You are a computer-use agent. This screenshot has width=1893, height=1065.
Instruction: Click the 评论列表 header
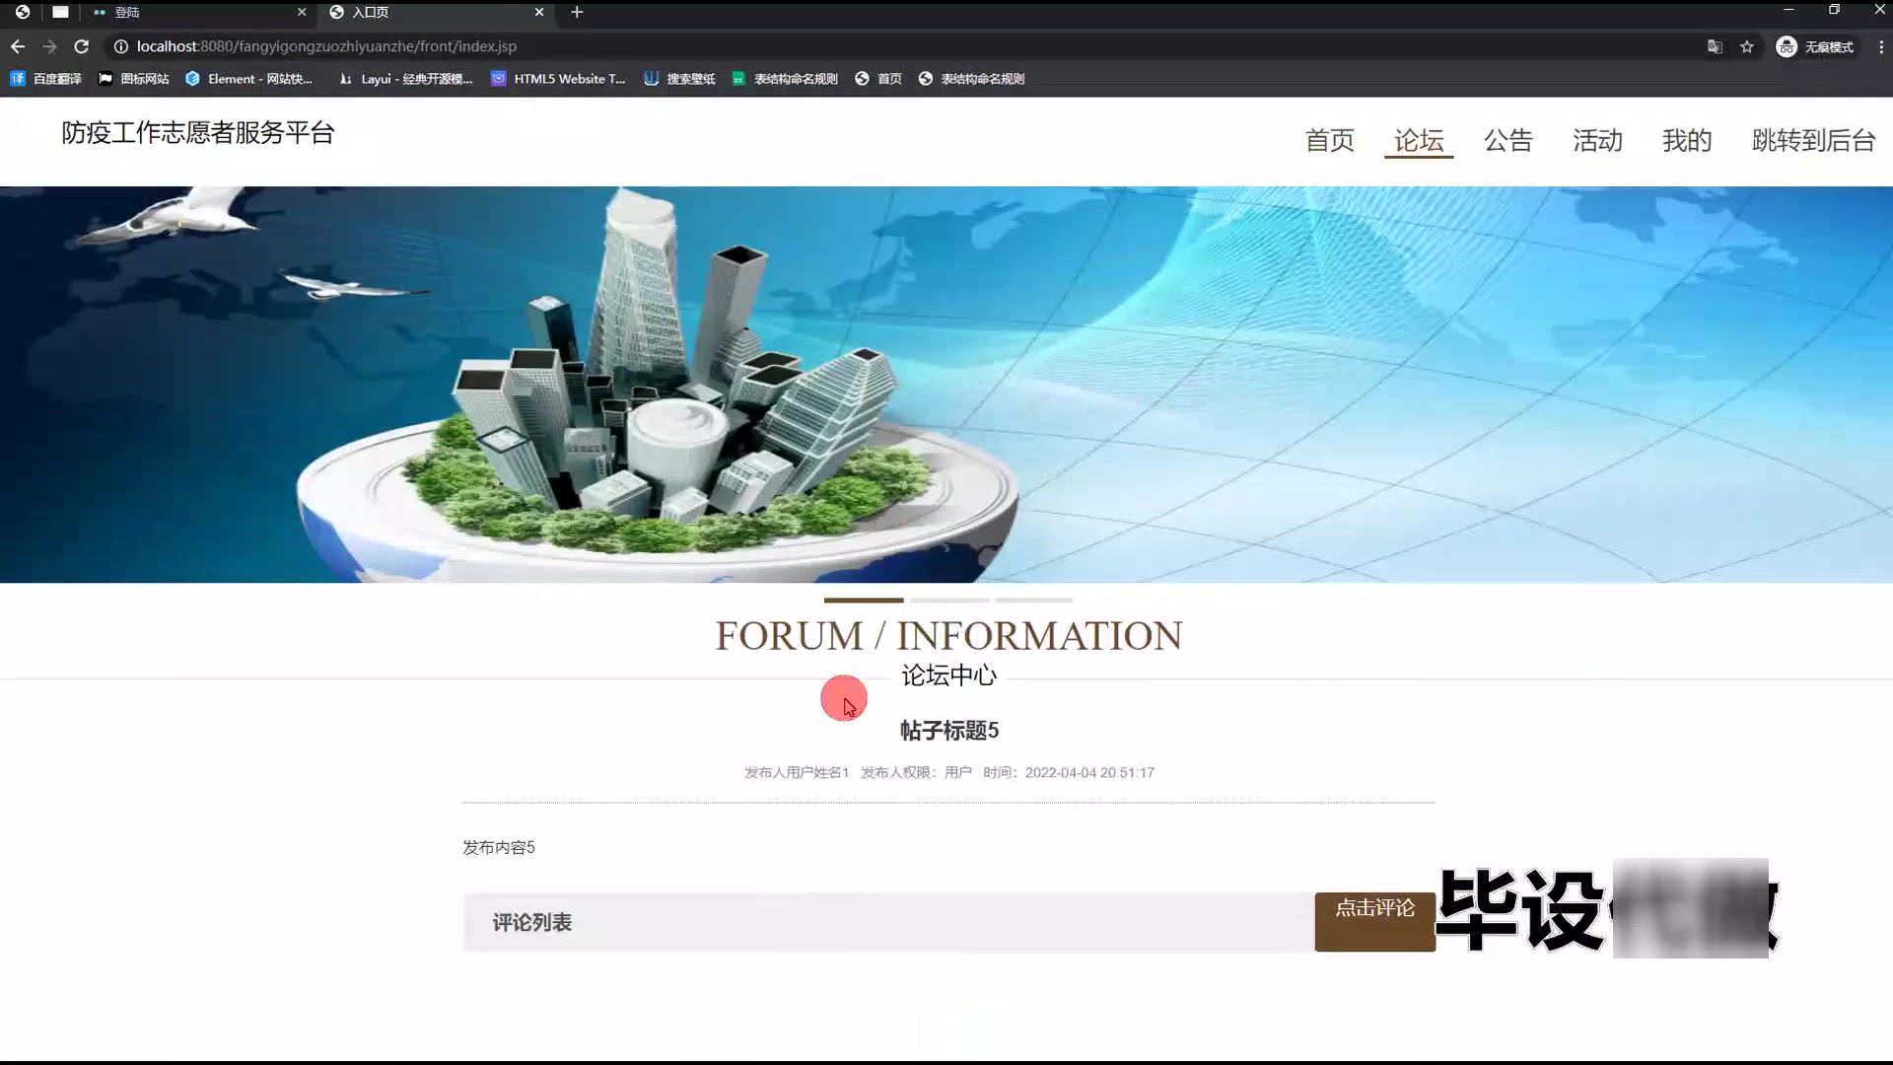coord(532,922)
